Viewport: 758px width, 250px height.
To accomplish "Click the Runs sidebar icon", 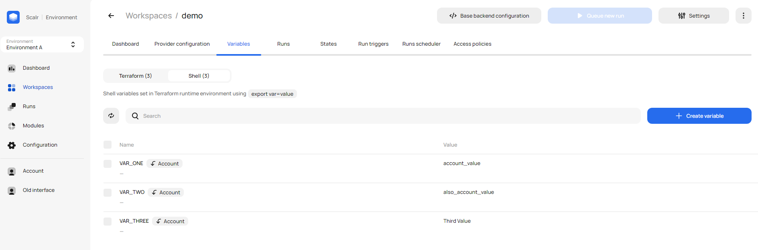I will 12,107.
